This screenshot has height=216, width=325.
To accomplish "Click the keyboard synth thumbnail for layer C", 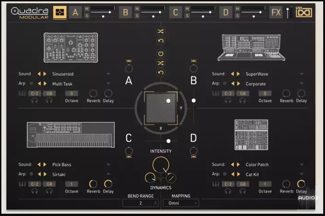I will coord(70,135).
